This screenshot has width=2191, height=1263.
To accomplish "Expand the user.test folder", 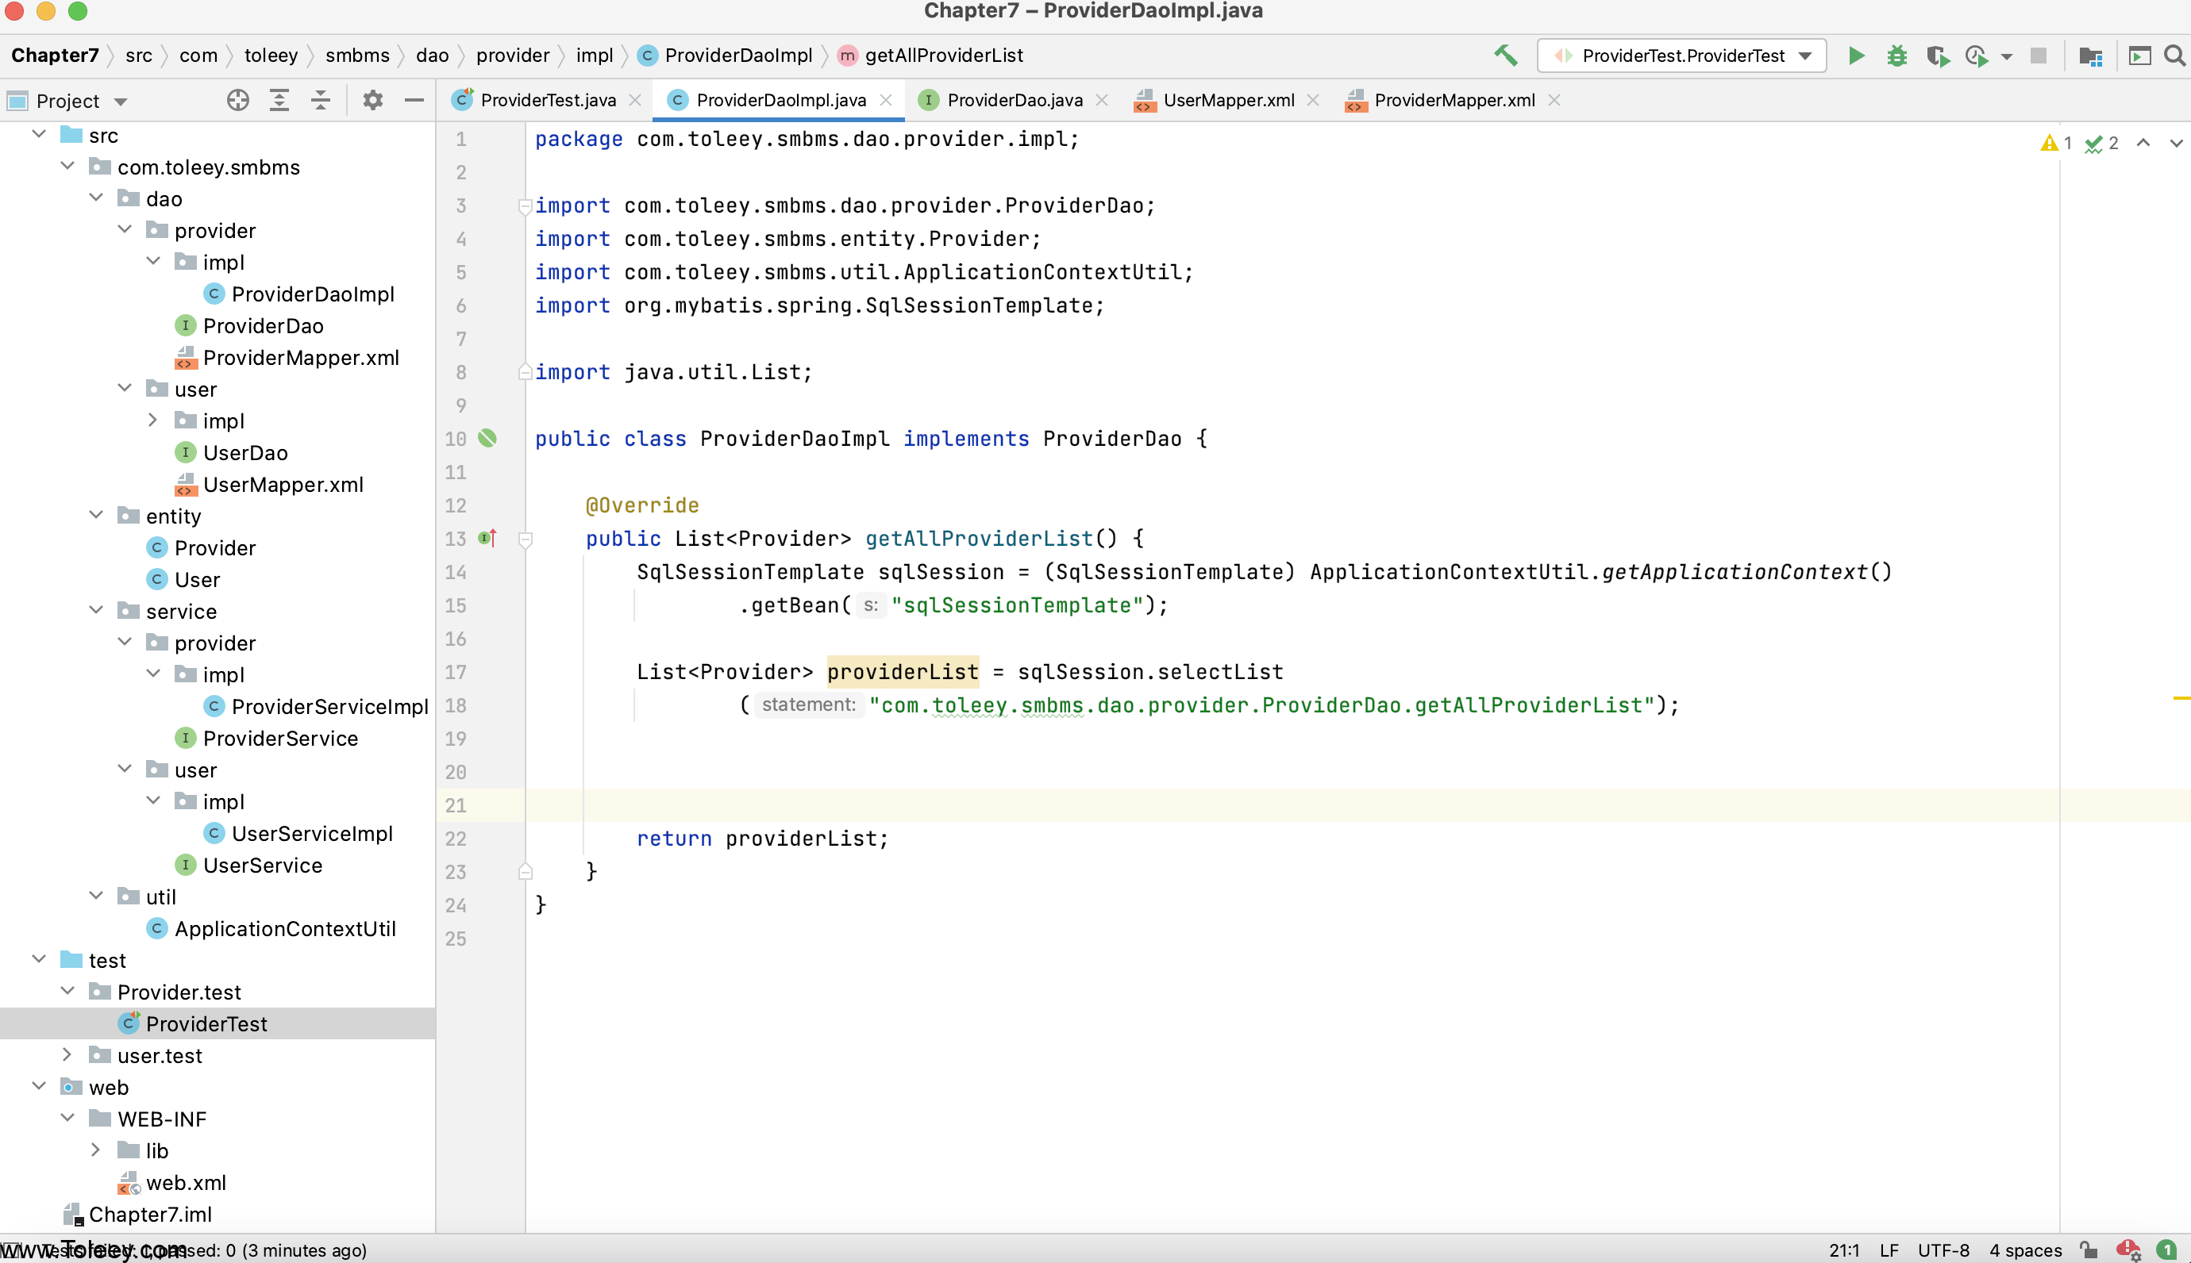I will [67, 1055].
